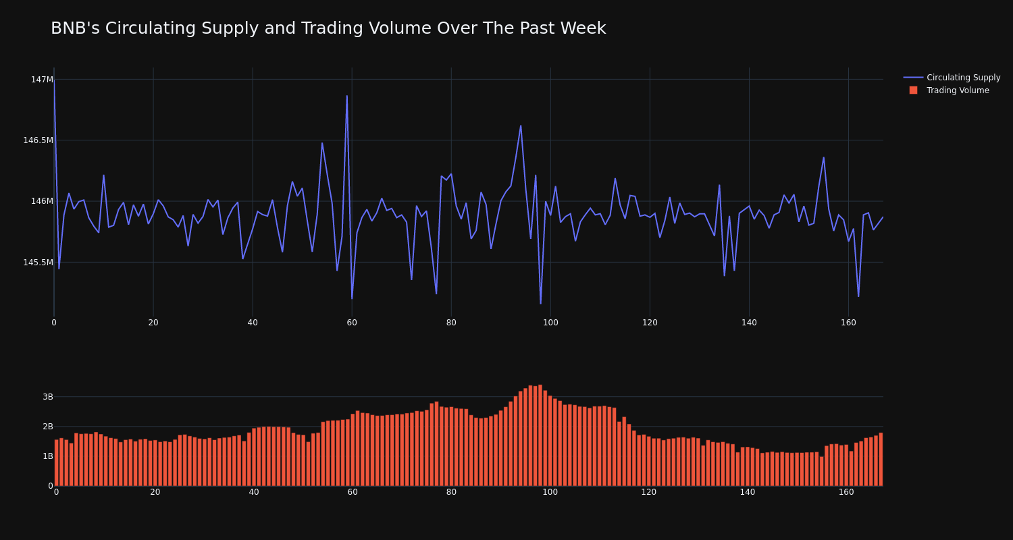Select the 146M y-axis label
Screen dimensions: 1013x540
(42, 201)
